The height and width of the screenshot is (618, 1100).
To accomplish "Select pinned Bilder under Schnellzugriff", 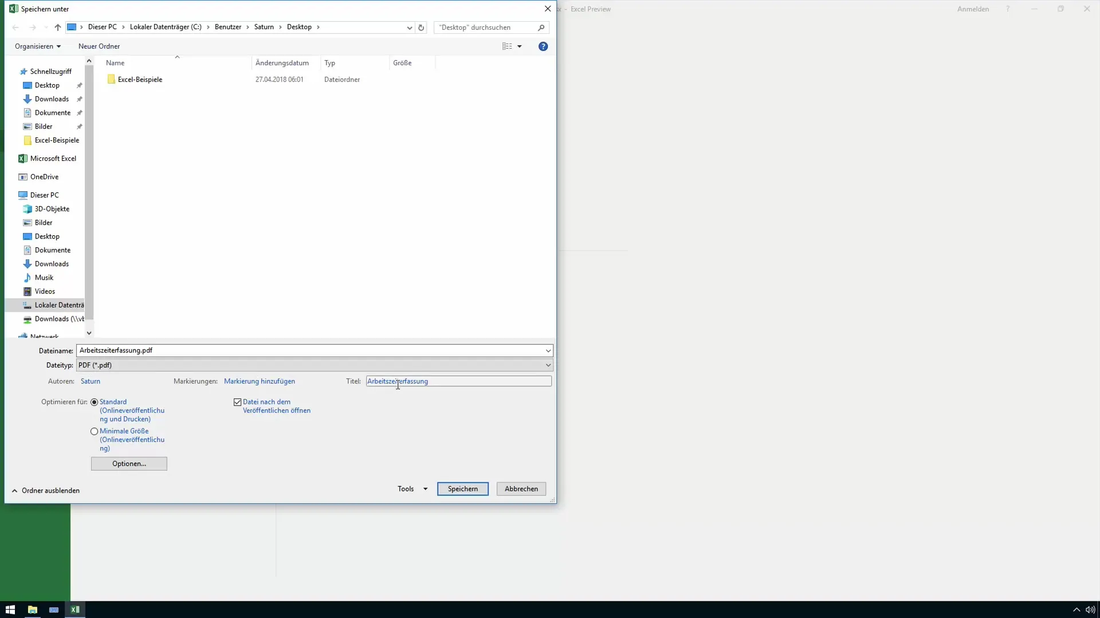I will click(x=44, y=126).
